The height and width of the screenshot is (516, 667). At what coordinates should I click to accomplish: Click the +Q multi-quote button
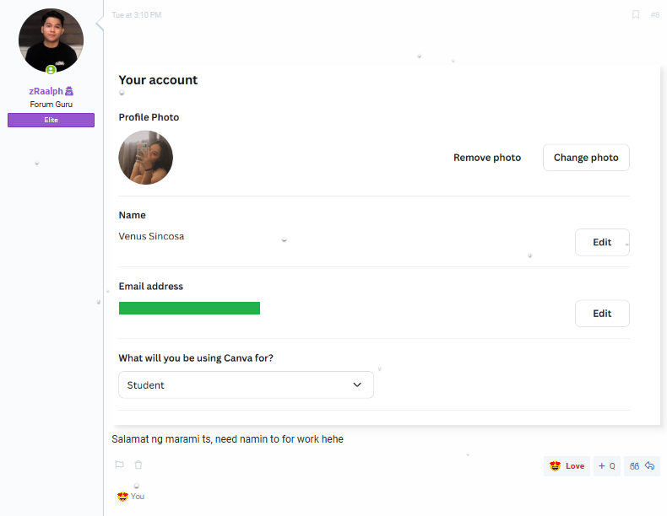click(x=607, y=466)
